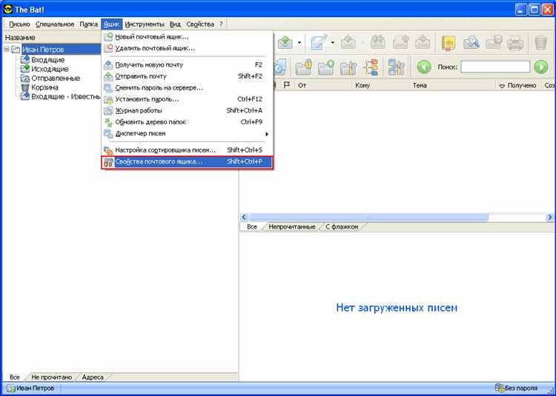Select Обновить дерево папок menu entry
The image size is (556, 396).
pyautogui.click(x=188, y=121)
